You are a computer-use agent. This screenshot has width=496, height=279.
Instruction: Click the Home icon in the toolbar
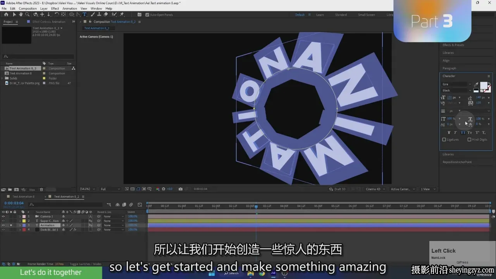6,14
